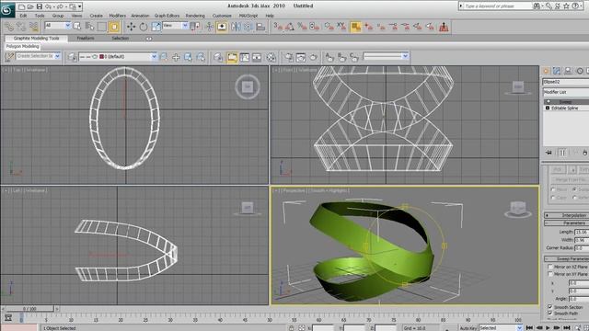Viewport: 589px width, 331px height.
Task: Click the Undo arrow in quick access toolbar
Action: pos(48,6)
